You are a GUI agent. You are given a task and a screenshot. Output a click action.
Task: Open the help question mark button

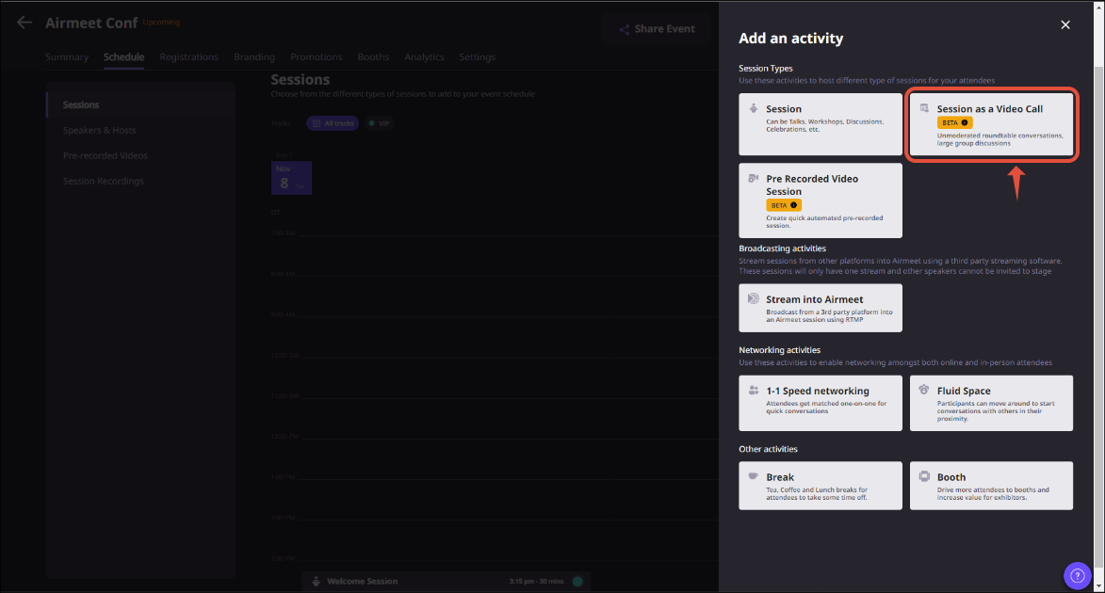click(1077, 575)
